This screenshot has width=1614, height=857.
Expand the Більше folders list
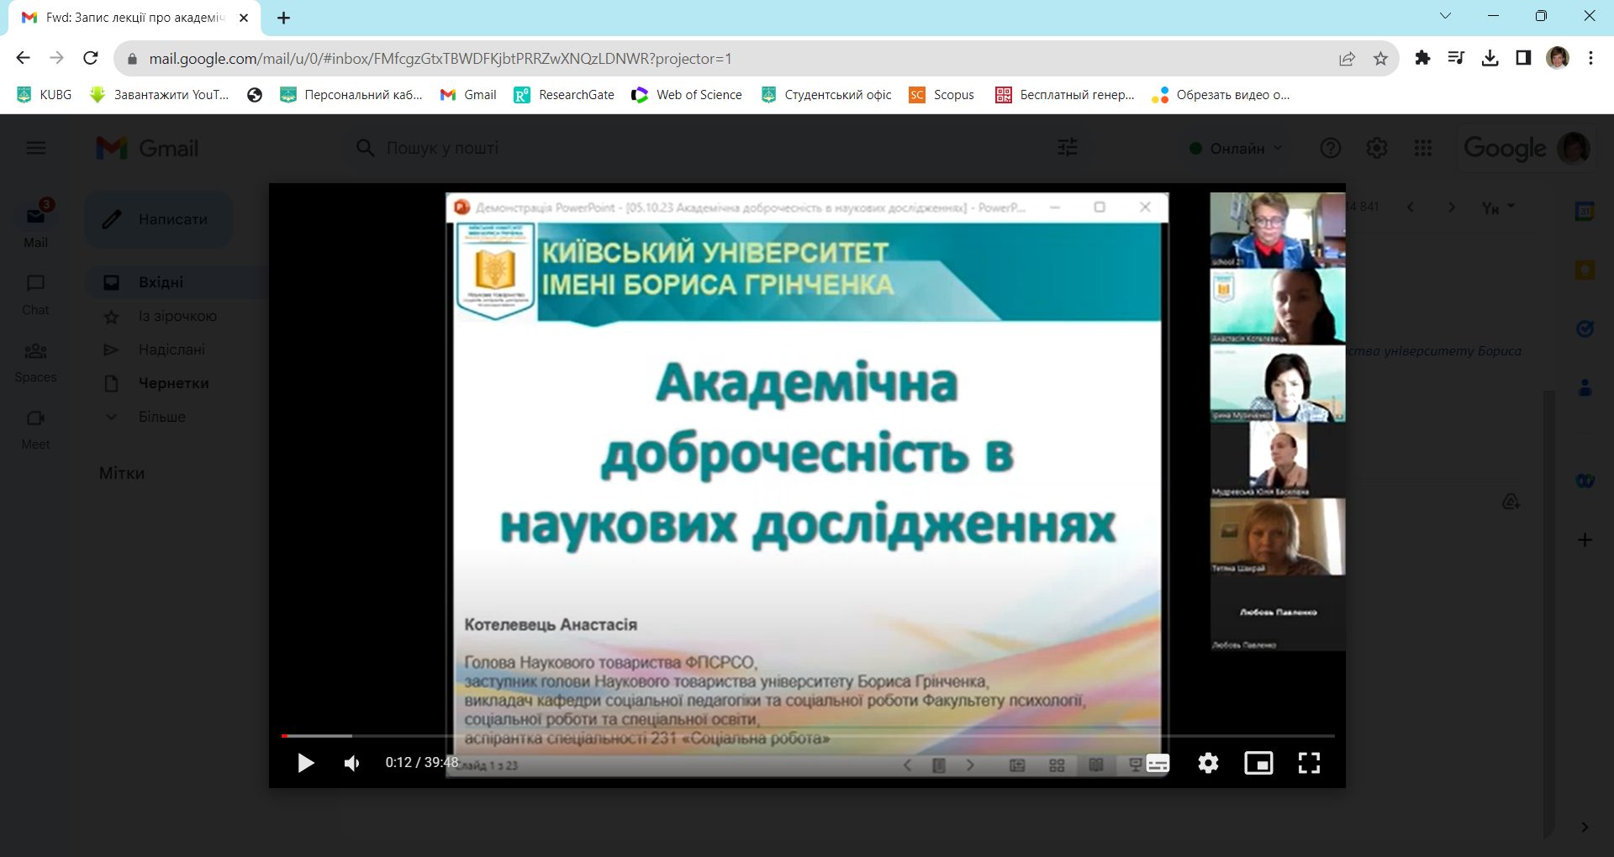[x=161, y=417]
